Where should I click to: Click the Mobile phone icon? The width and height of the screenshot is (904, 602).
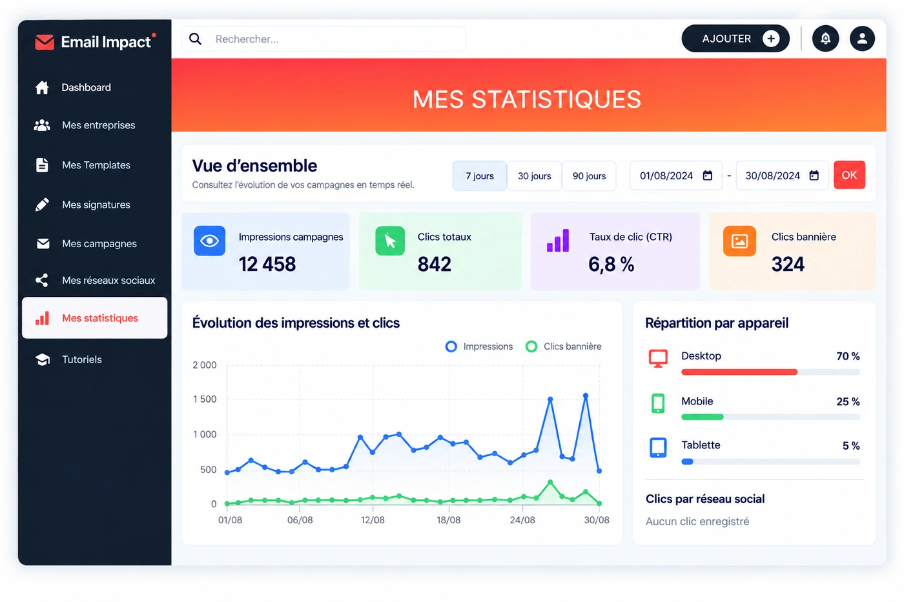658,403
